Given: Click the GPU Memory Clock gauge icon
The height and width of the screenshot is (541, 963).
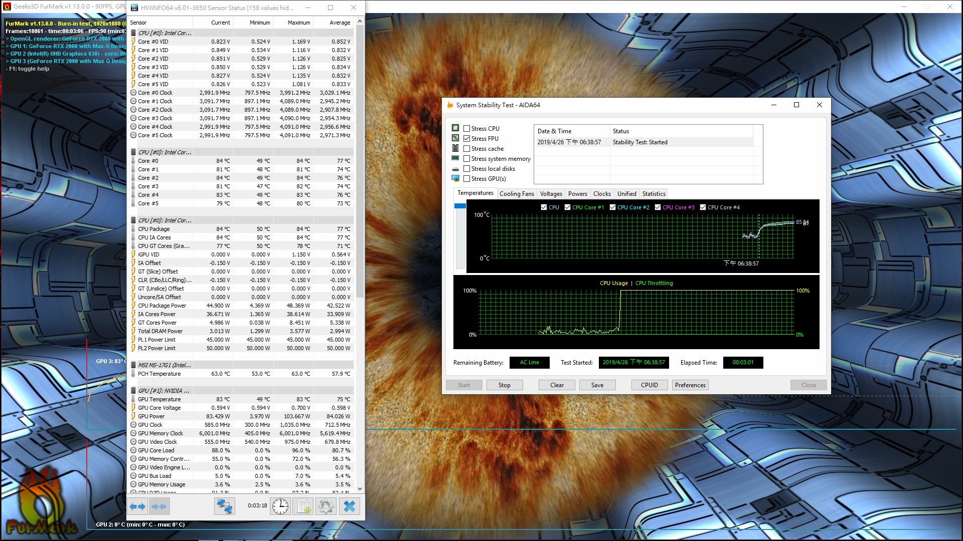Looking at the screenshot, I should (133, 433).
